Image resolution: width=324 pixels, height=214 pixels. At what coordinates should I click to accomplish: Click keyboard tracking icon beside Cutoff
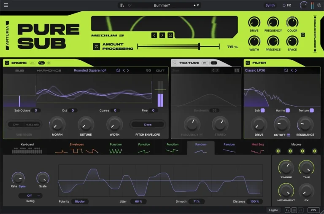289,135
